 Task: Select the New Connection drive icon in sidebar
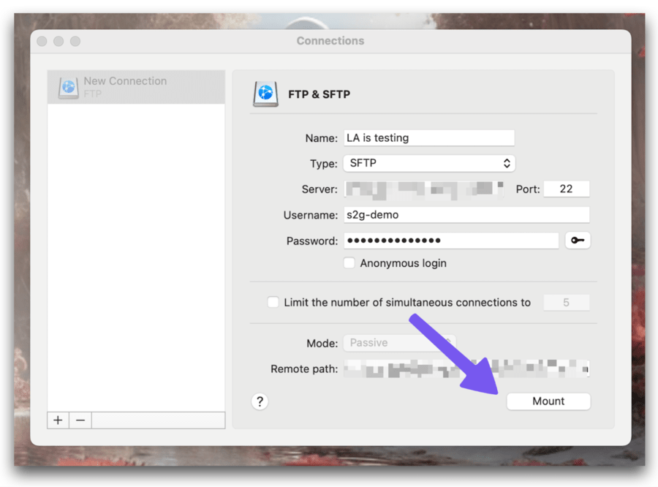tap(67, 86)
